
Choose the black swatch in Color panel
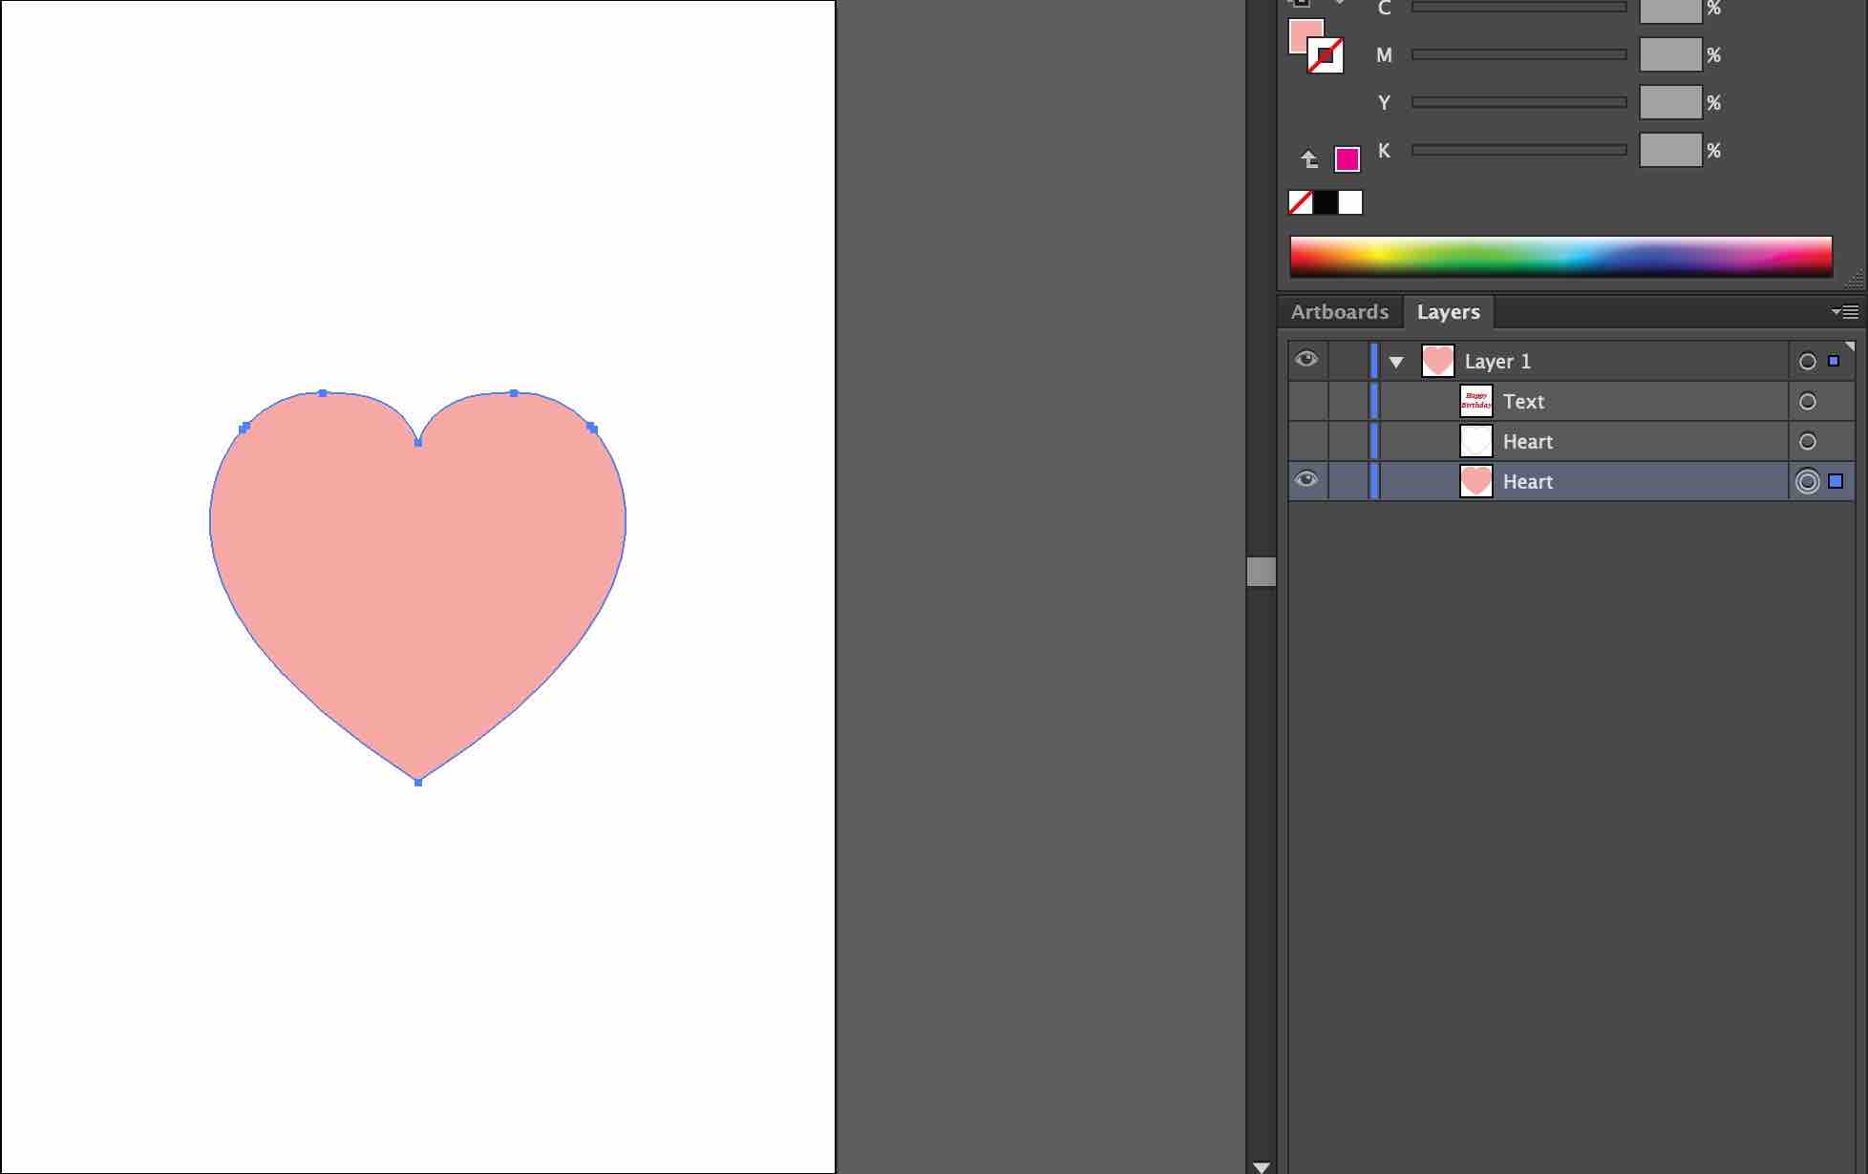1326,202
